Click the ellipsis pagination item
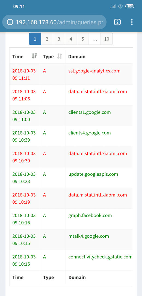 coord(95,39)
